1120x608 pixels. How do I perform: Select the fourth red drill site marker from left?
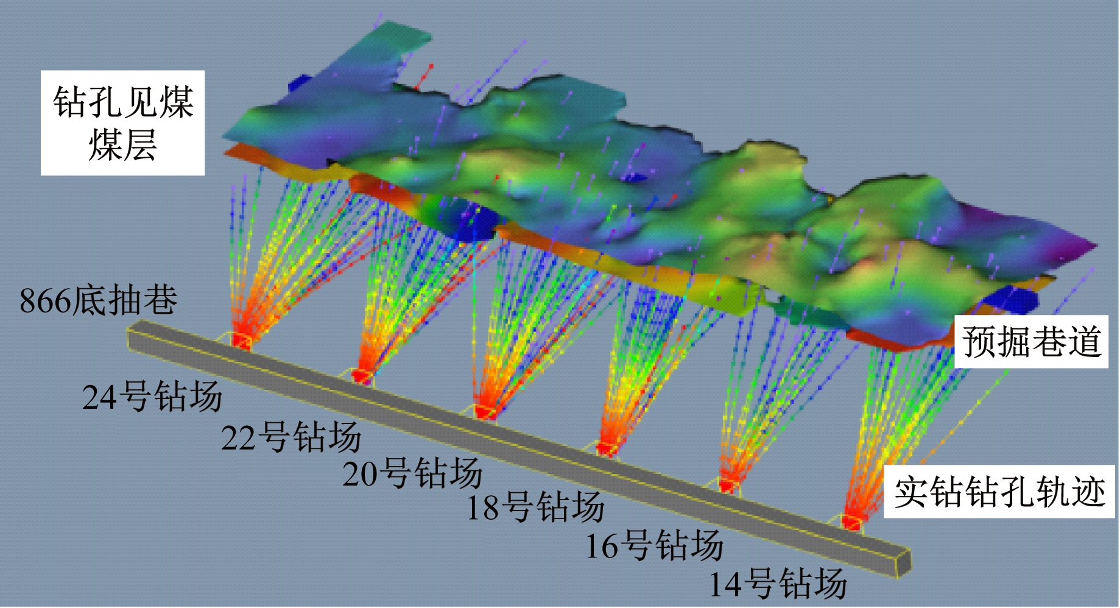click(x=606, y=449)
